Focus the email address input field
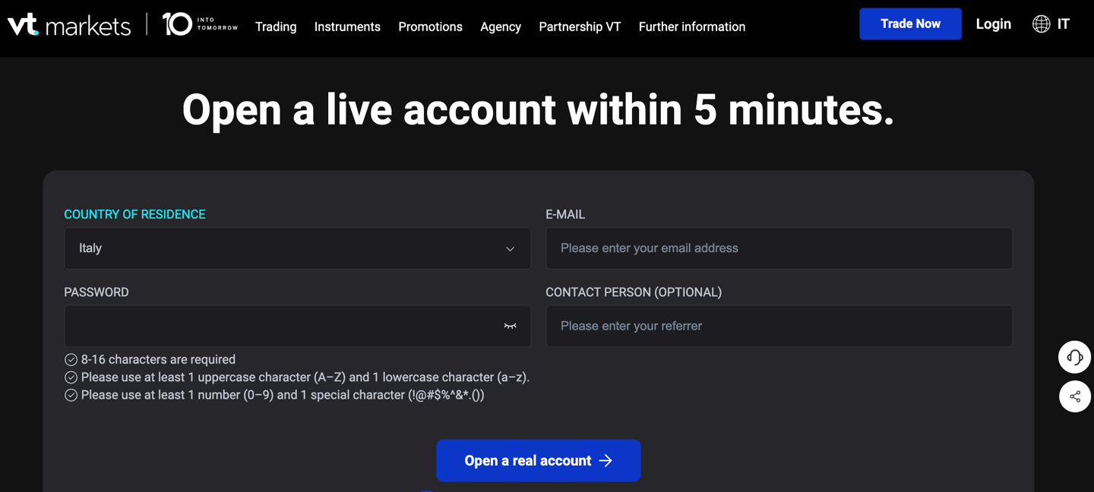 tap(779, 248)
